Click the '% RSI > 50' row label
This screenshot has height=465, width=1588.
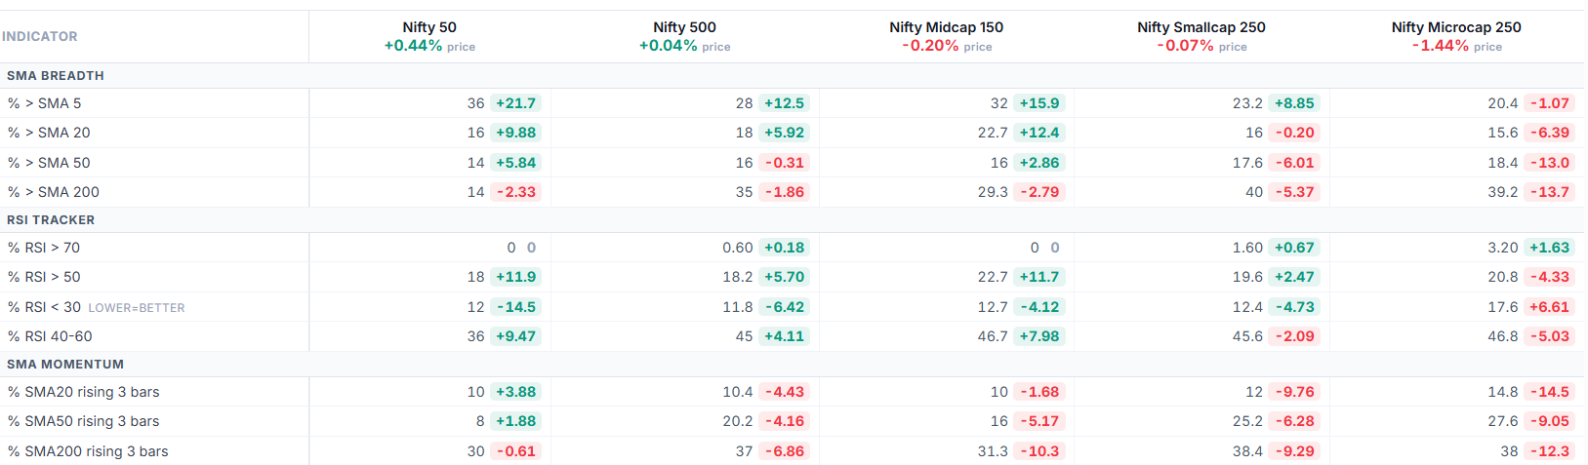pos(44,277)
